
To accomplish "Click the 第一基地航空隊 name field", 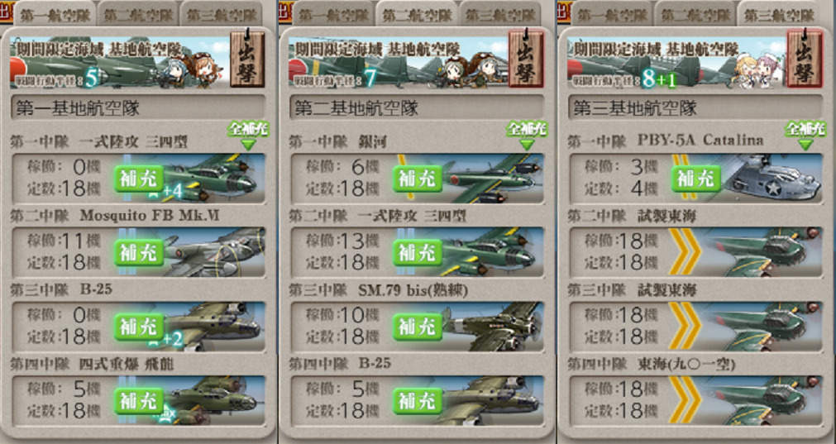I will coord(138,108).
